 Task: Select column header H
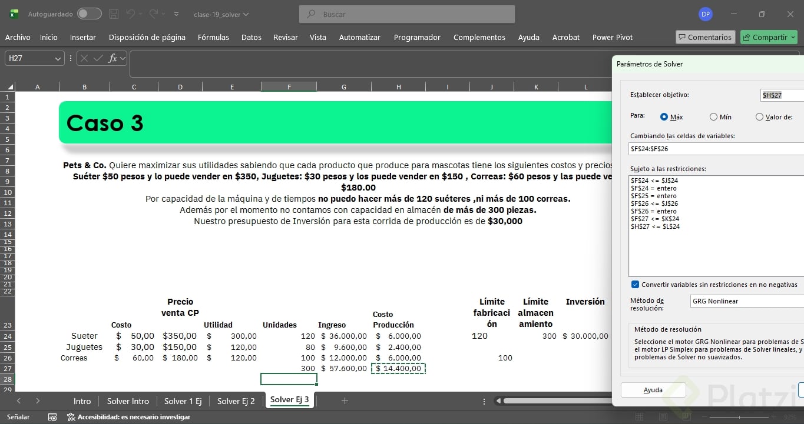[398, 87]
